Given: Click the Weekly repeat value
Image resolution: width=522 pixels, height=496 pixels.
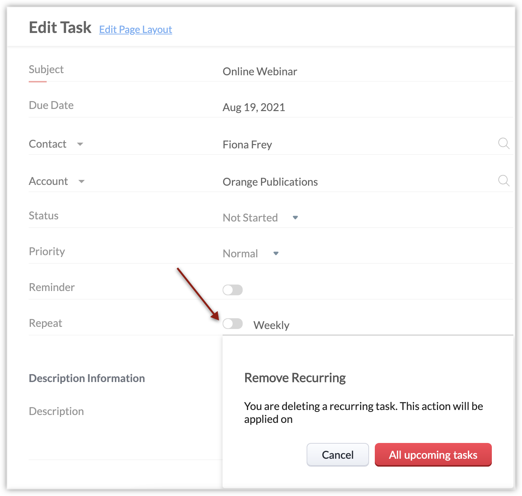Looking at the screenshot, I should coord(271,325).
